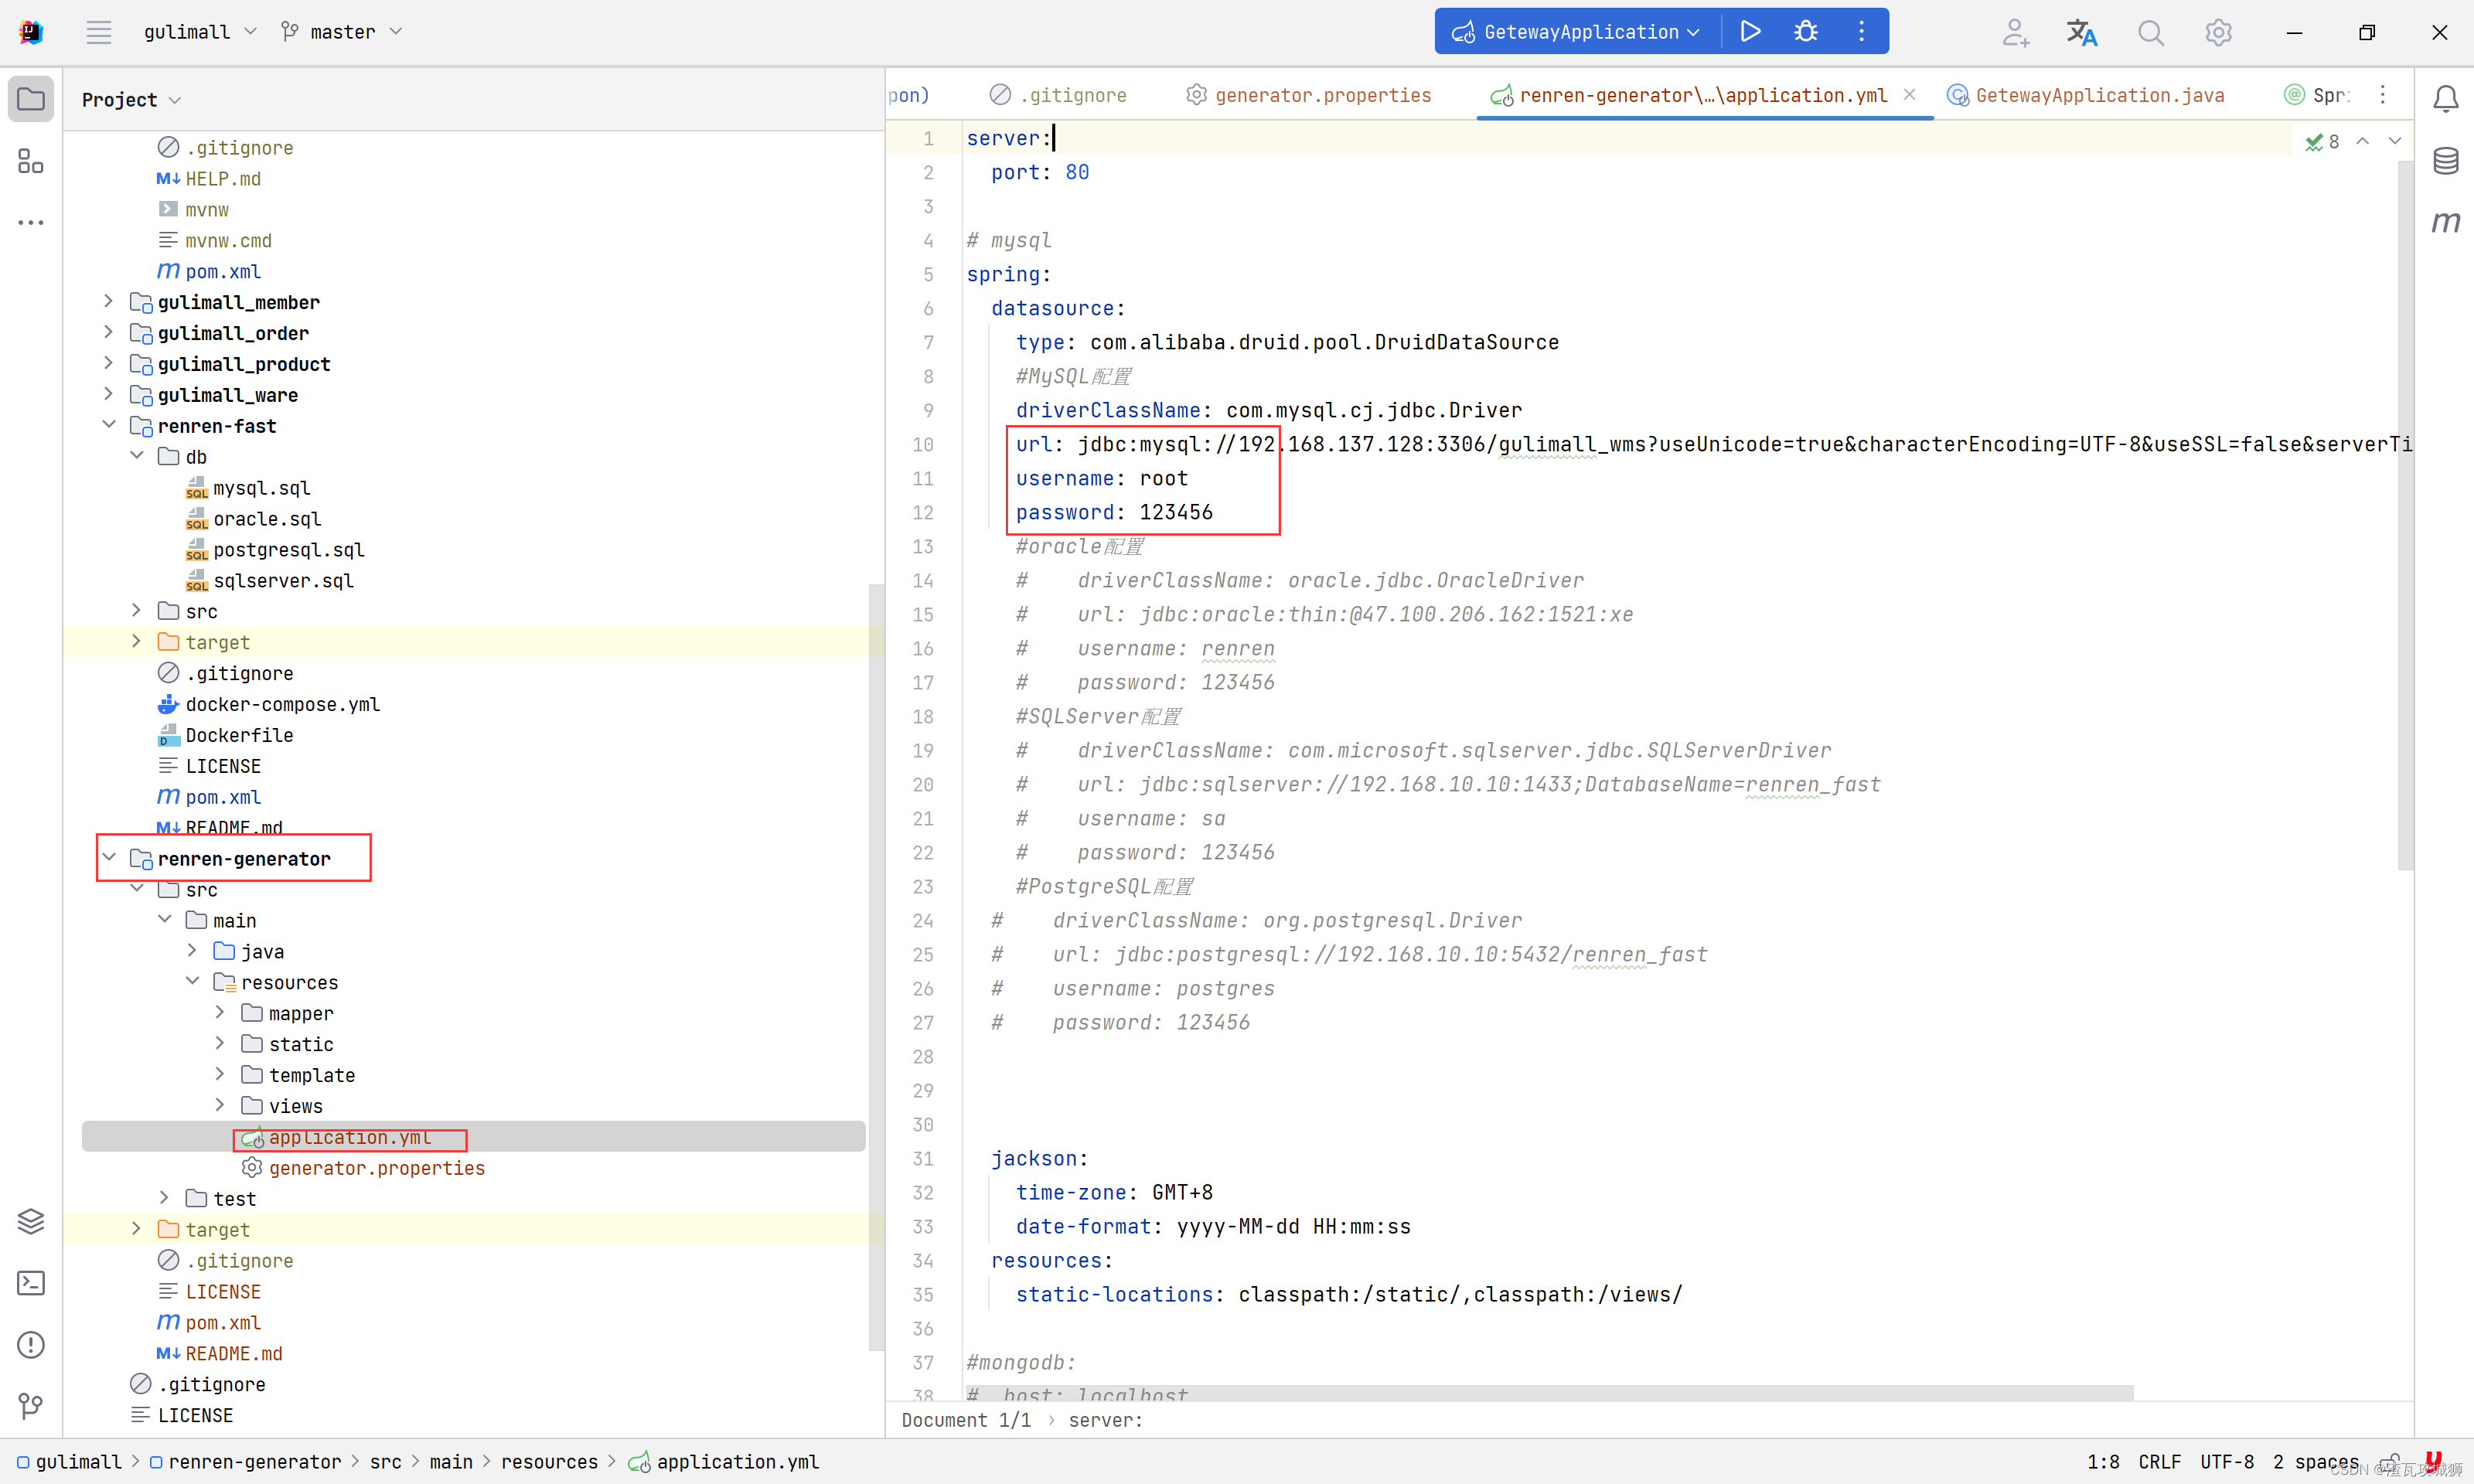Expand the gulimall_product module

coord(109,363)
